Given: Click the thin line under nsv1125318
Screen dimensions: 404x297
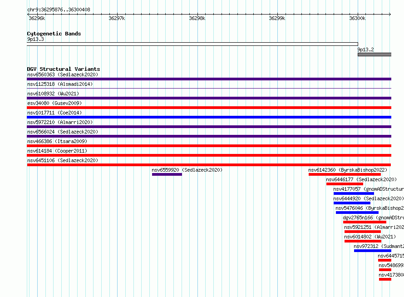Looking at the screenshot, I should [209, 89].
